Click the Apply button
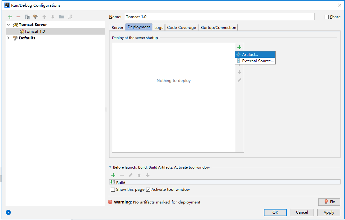The height and width of the screenshot is (220, 345). point(329,212)
